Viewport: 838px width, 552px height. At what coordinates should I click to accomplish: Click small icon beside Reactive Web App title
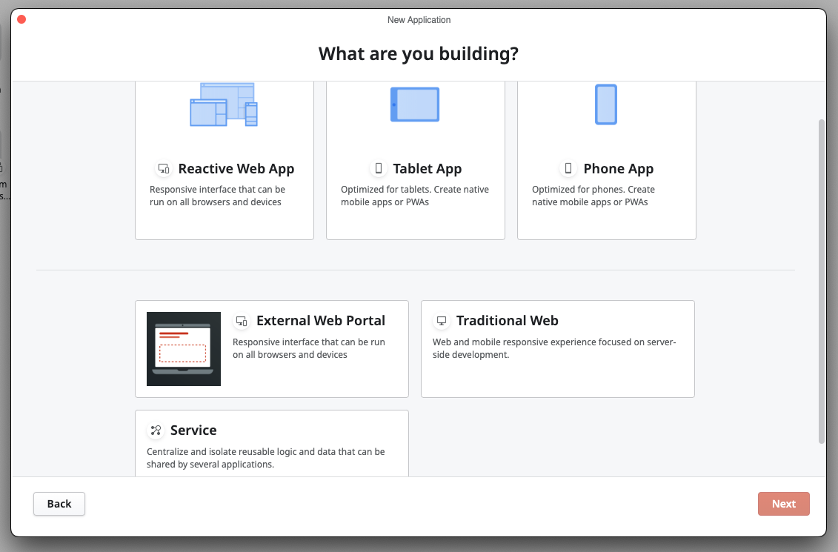click(x=163, y=169)
